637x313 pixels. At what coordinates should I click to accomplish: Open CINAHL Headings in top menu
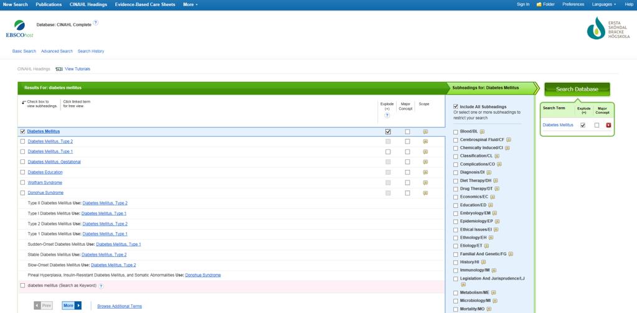(88, 4)
